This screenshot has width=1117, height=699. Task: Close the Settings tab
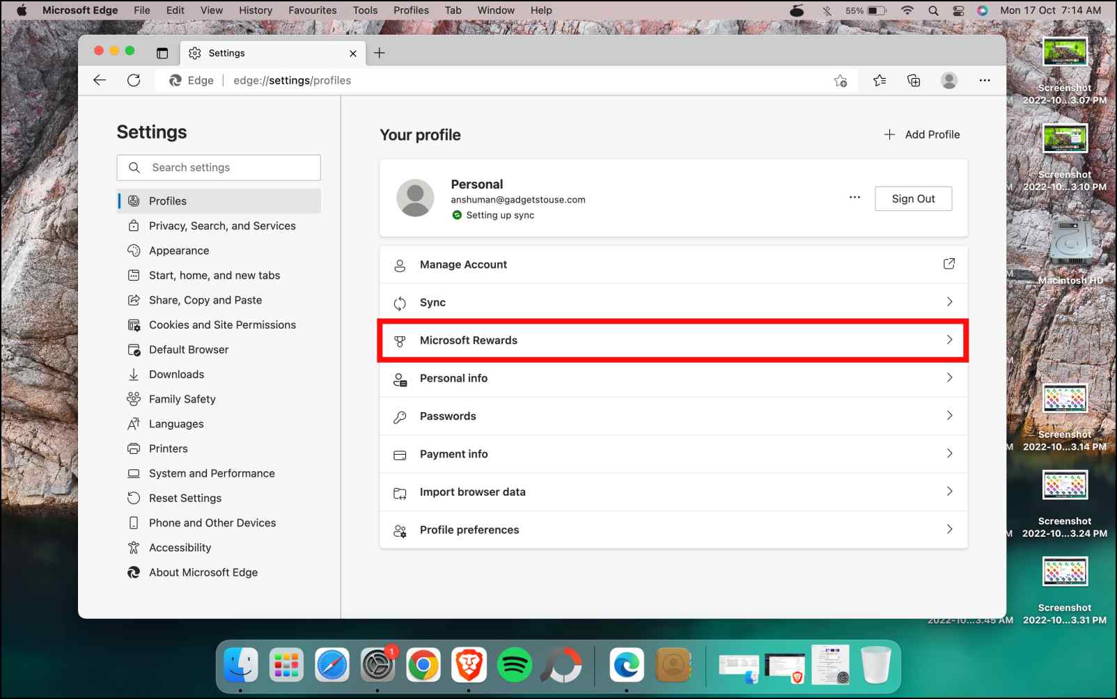353,53
